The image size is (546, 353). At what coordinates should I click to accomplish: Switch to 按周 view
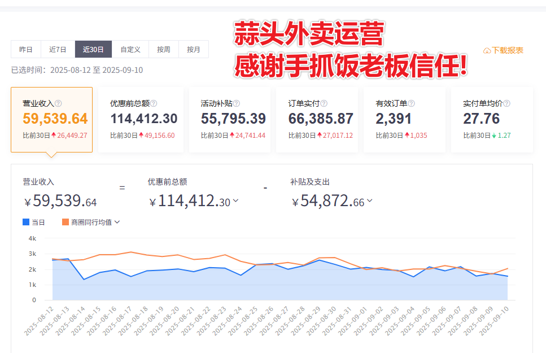coord(164,49)
